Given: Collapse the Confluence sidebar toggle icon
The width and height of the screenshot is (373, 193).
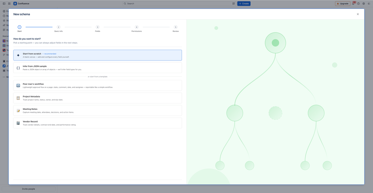Looking at the screenshot, I should pos(4,4).
